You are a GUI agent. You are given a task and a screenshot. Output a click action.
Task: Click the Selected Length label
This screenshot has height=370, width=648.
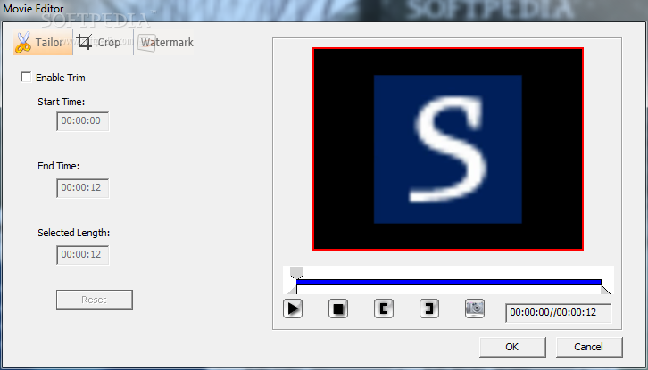pos(74,233)
